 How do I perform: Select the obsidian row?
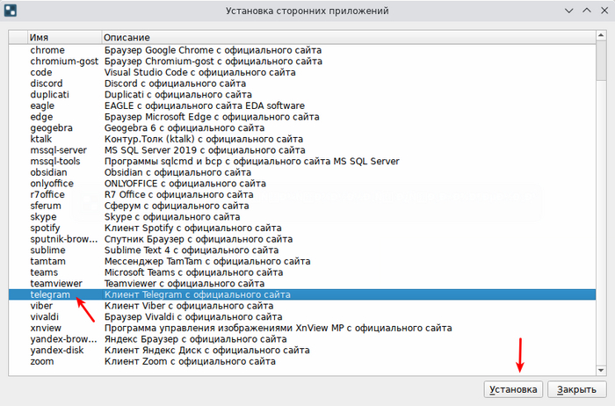pyautogui.click(x=302, y=172)
